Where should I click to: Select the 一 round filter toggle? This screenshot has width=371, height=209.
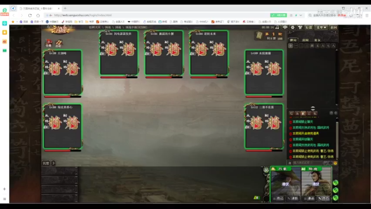(x=296, y=46)
